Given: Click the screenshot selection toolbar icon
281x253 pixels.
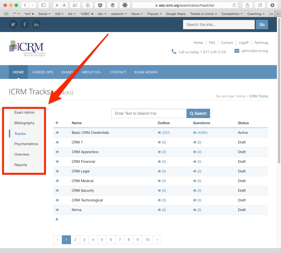Looking at the screenshot, I should click(75, 5).
